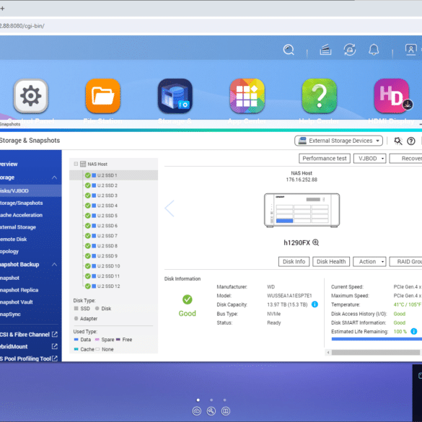This screenshot has height=422, width=422.
Task: Open Storage & Snapshots desktop icon
Action: coord(175,96)
